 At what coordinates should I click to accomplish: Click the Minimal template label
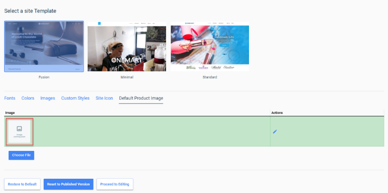click(127, 77)
